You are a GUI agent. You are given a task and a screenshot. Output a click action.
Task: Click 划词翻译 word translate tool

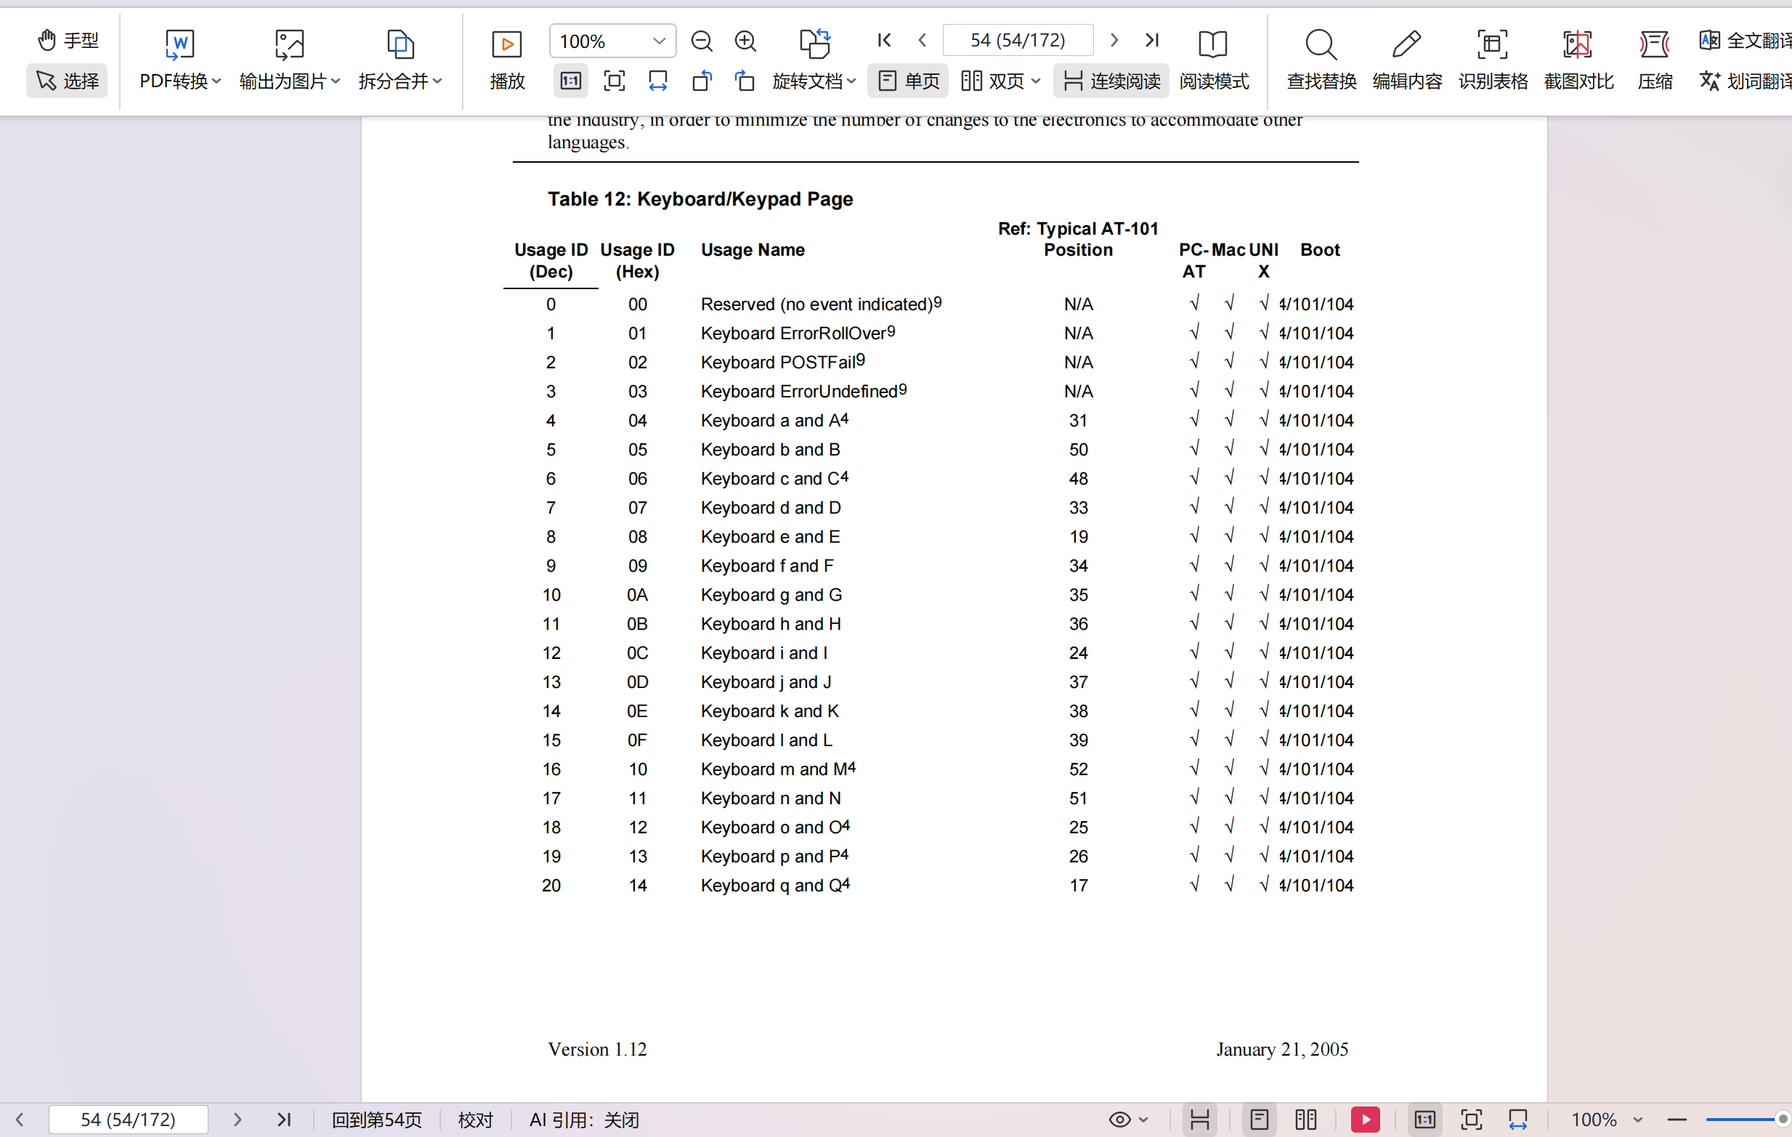click(x=1744, y=81)
